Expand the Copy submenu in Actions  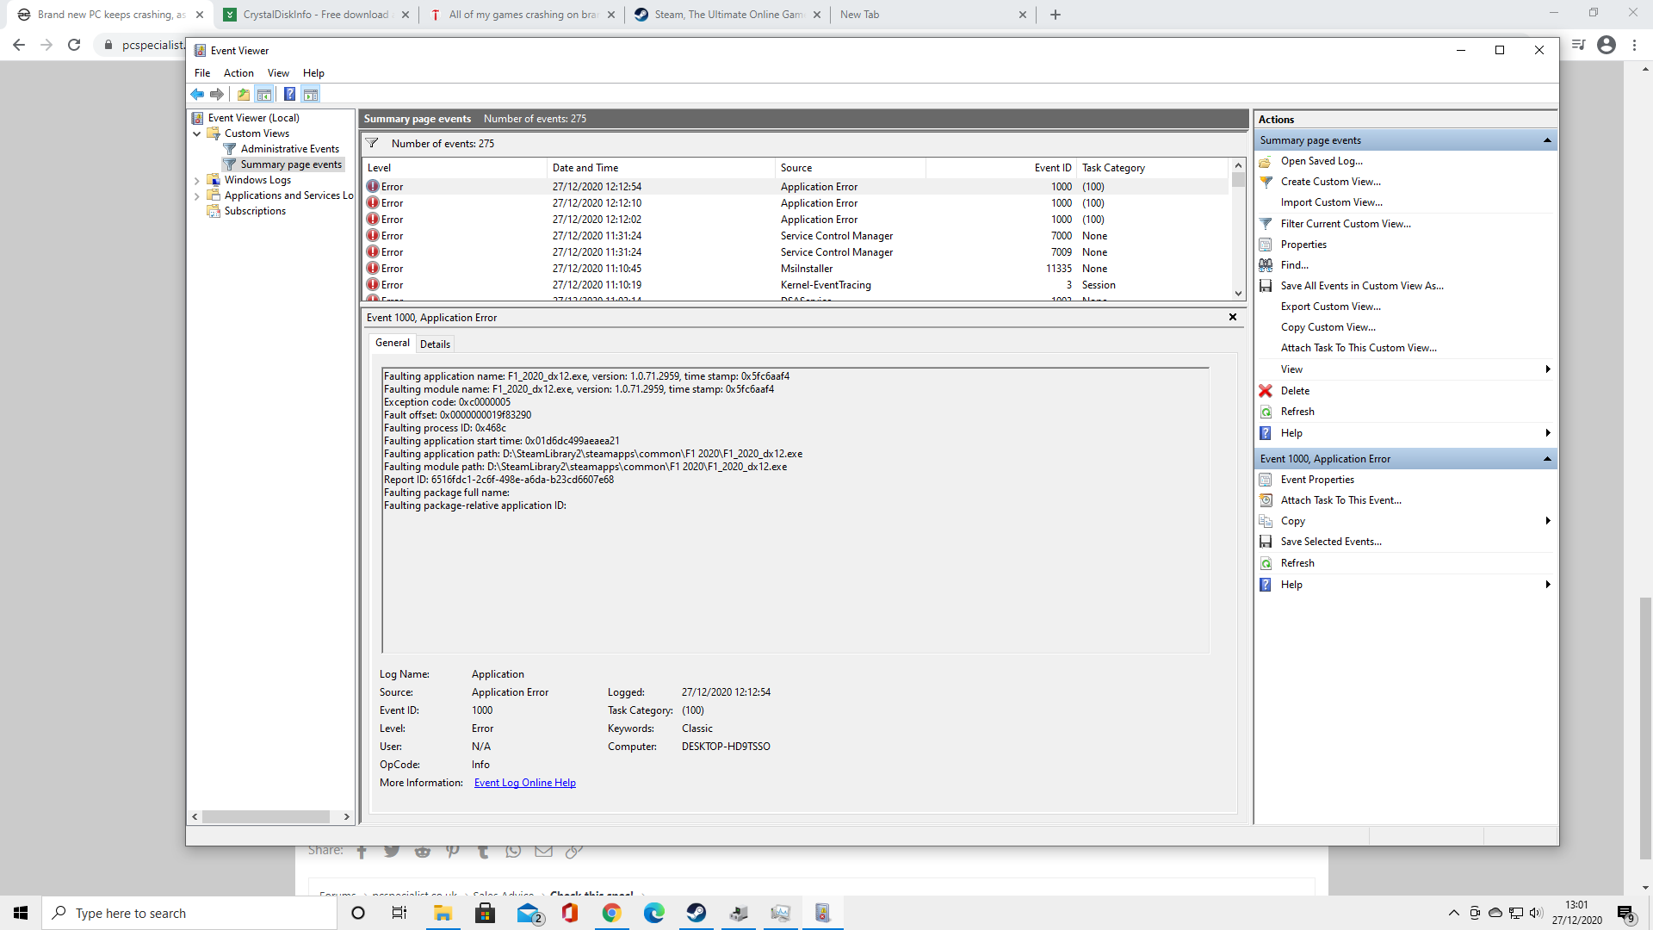(x=1547, y=521)
